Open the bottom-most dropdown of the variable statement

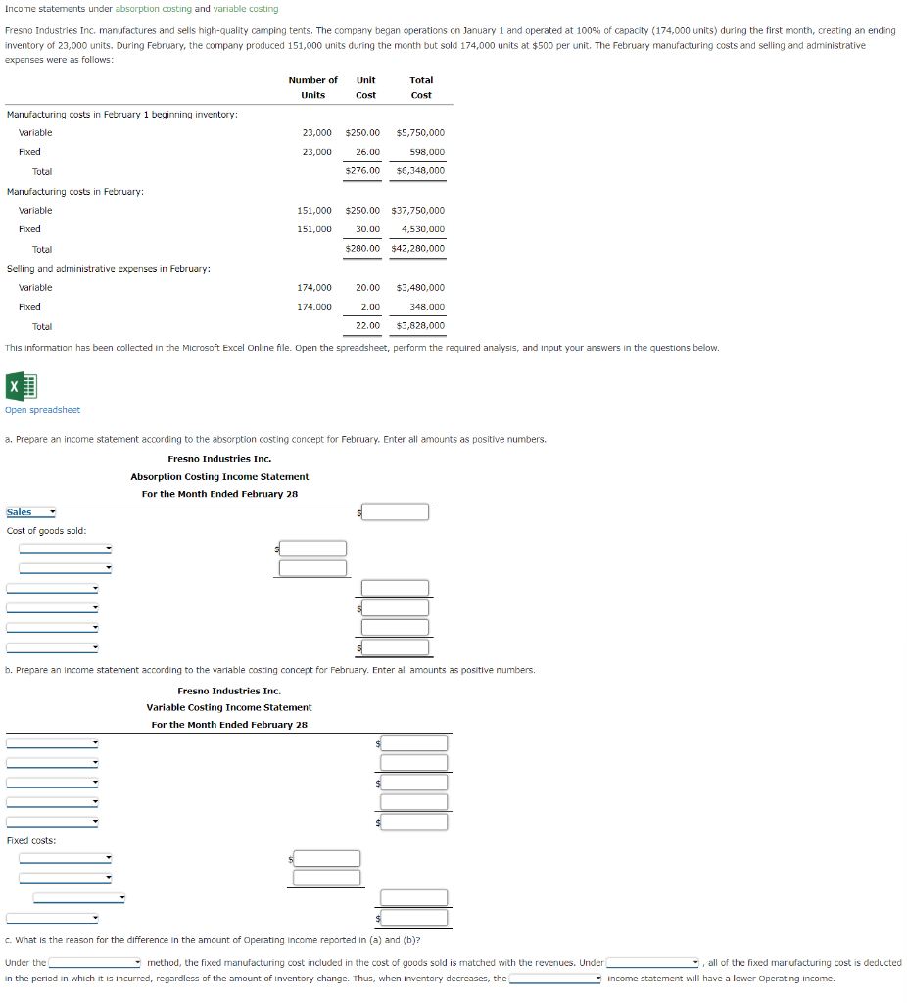coord(51,916)
